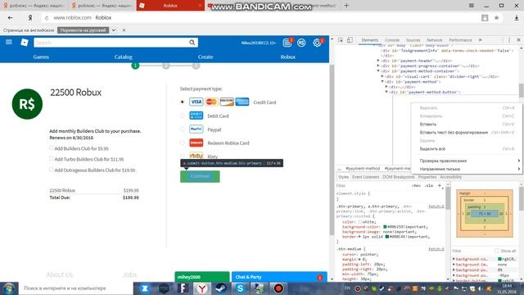Click white color swatch in color property
The image size is (524, 295).
click(x=360, y=222)
